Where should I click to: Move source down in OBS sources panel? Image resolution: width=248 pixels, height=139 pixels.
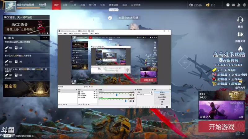pyautogui.click(x=89, y=104)
